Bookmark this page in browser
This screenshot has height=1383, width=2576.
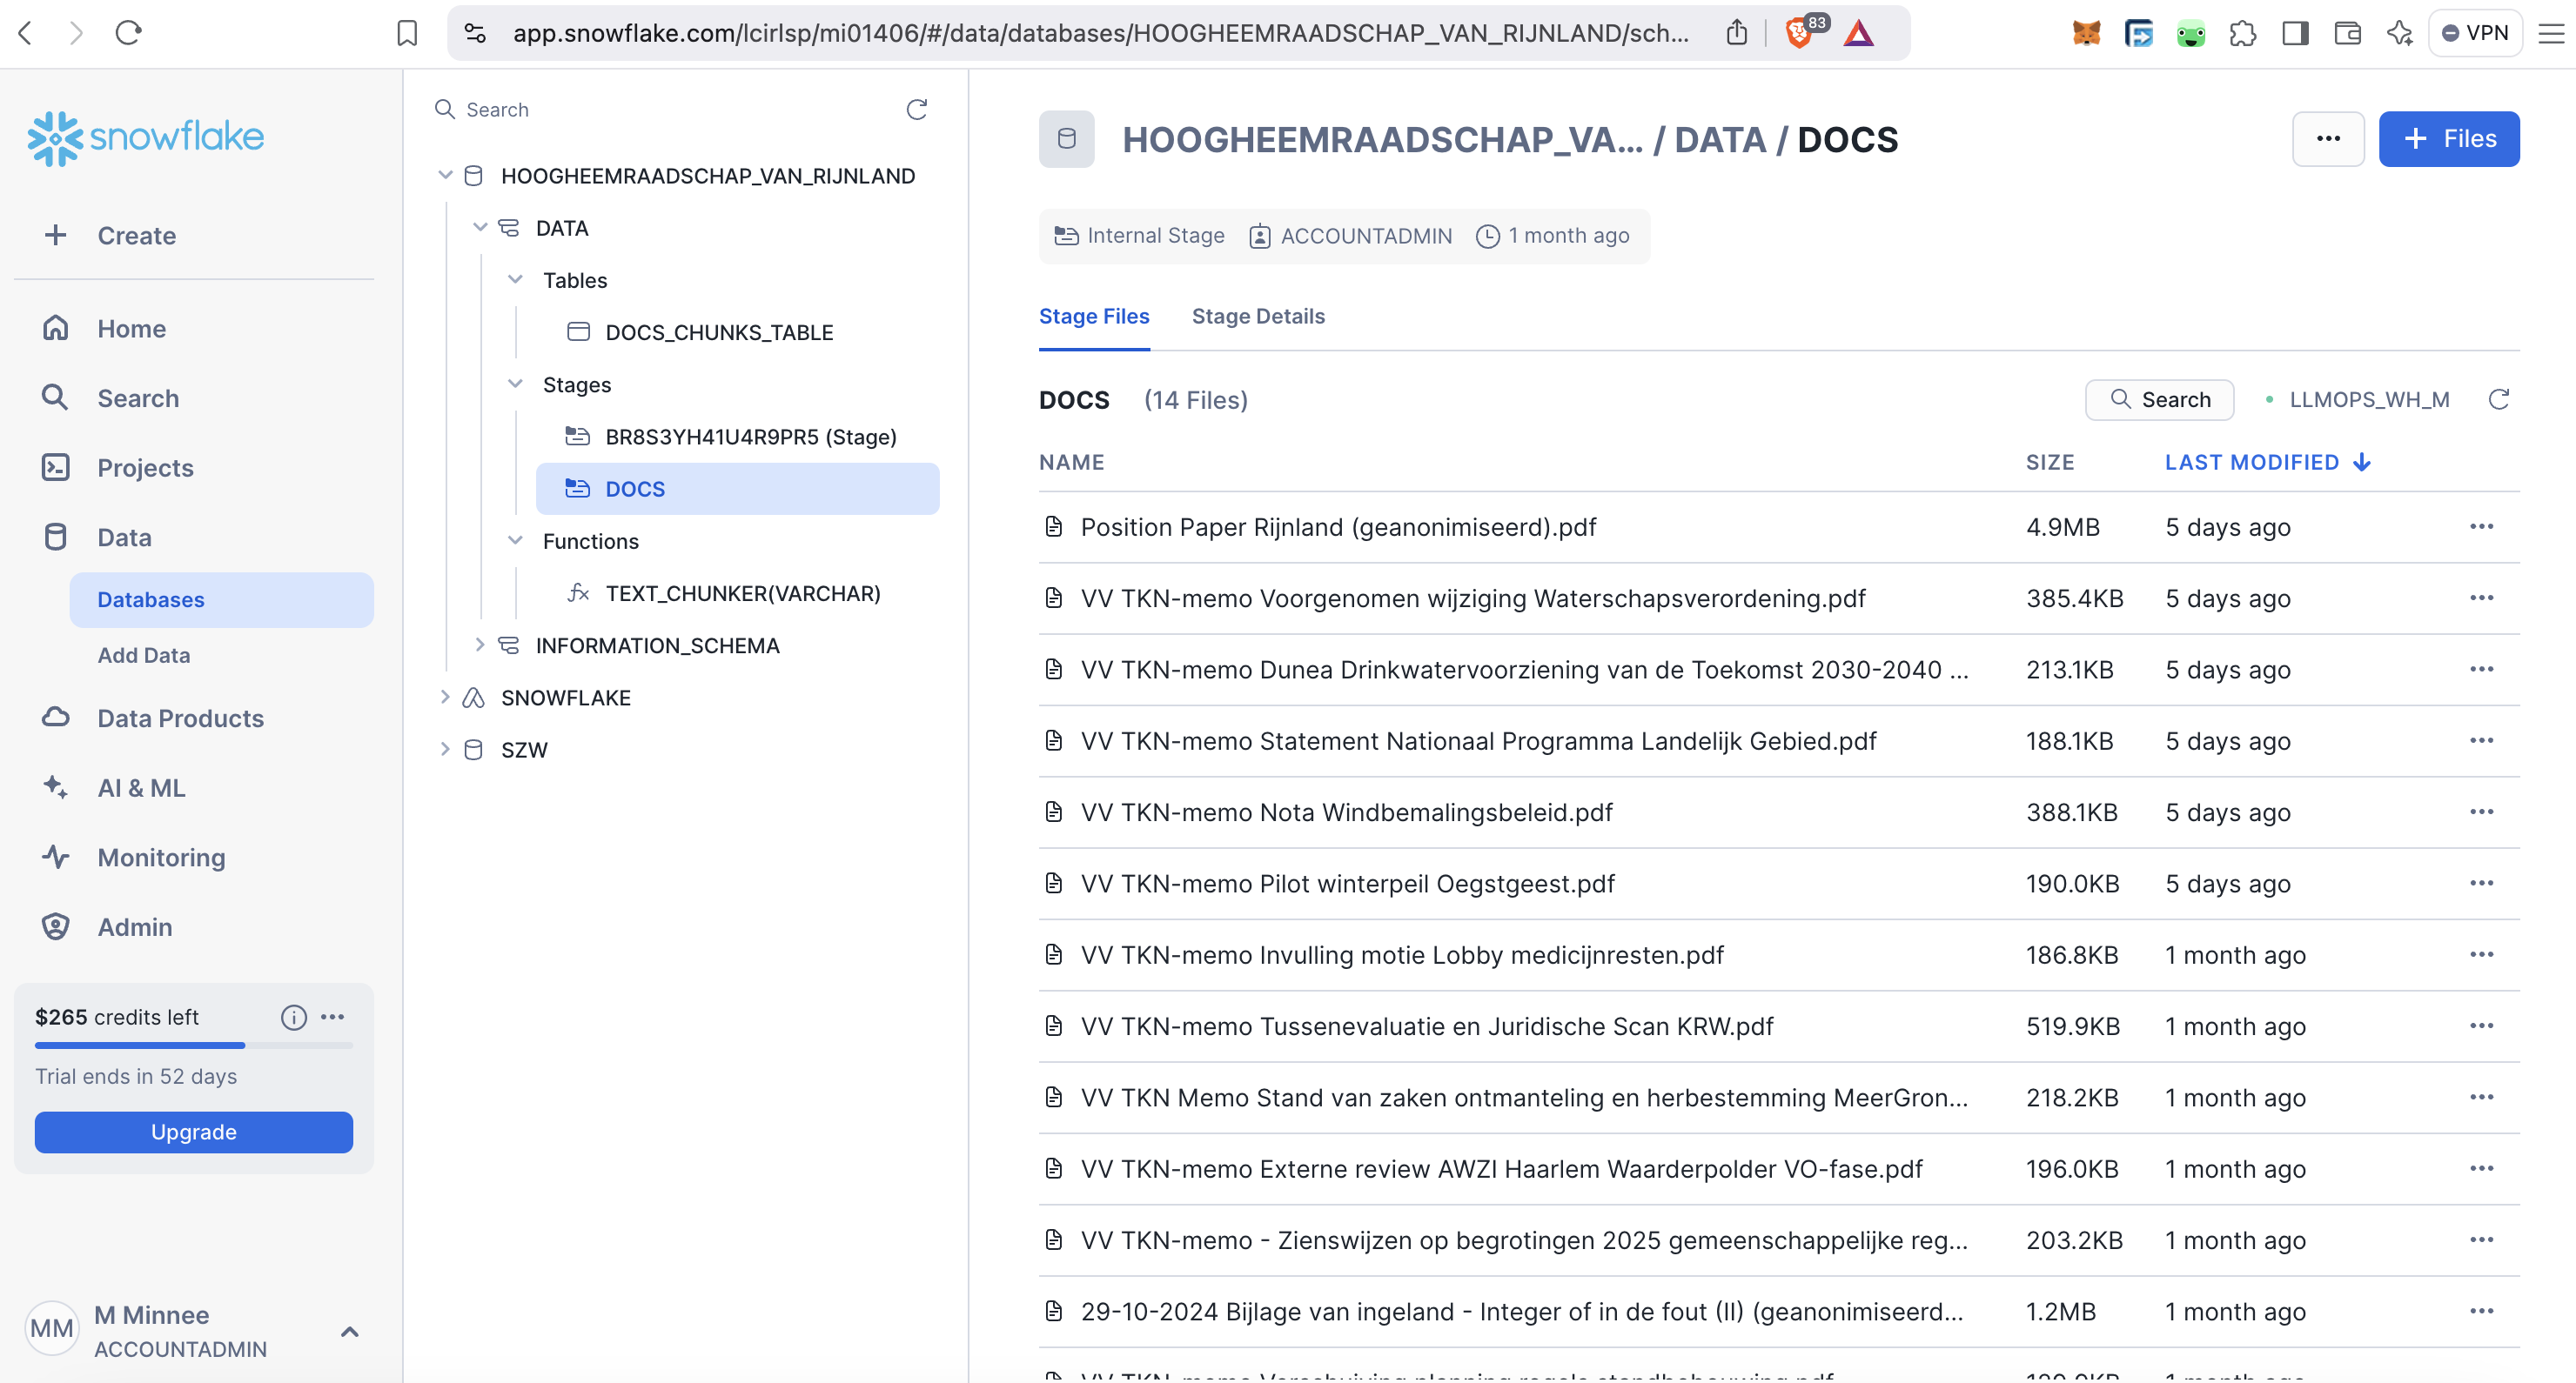click(x=406, y=33)
